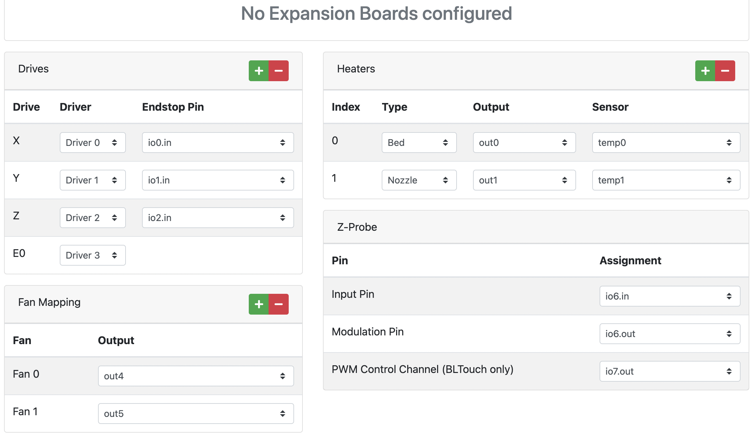
Task: Change Z-Probe Input Pin io6.in
Action: coord(670,296)
